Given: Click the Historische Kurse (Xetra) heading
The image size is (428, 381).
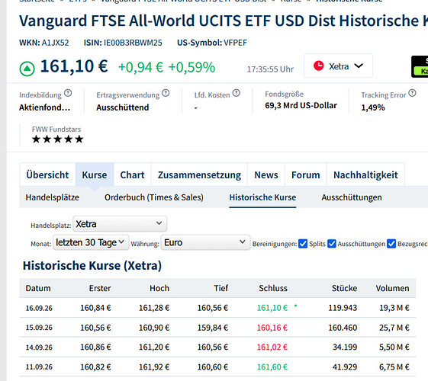Looking at the screenshot, I should 92,265.
